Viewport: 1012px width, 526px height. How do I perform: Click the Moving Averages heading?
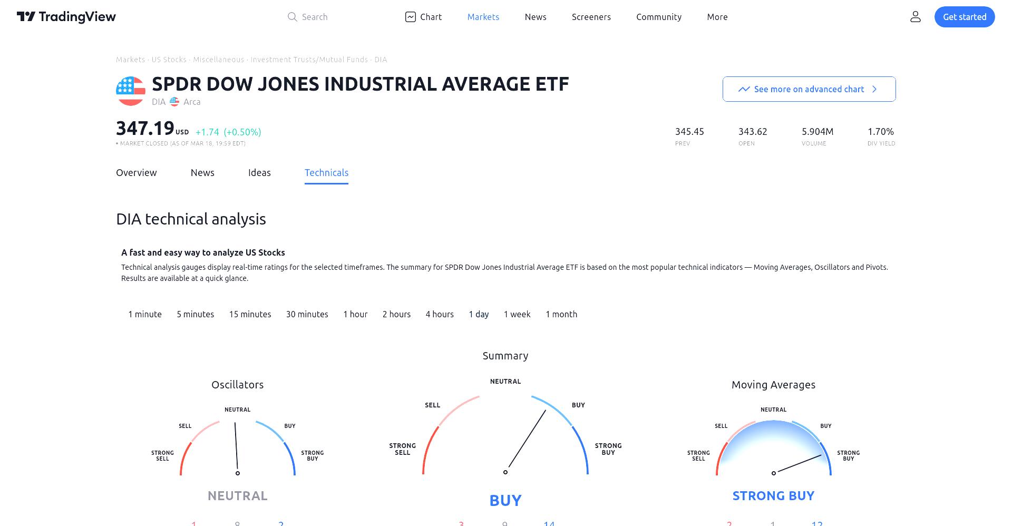[773, 385]
